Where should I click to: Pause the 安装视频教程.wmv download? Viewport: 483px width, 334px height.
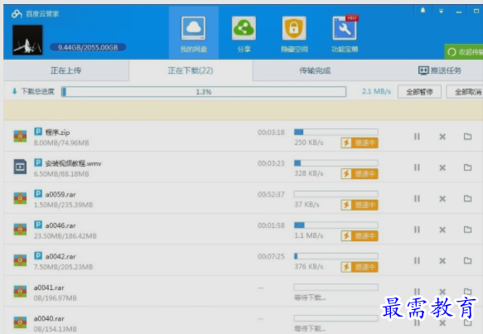417,167
